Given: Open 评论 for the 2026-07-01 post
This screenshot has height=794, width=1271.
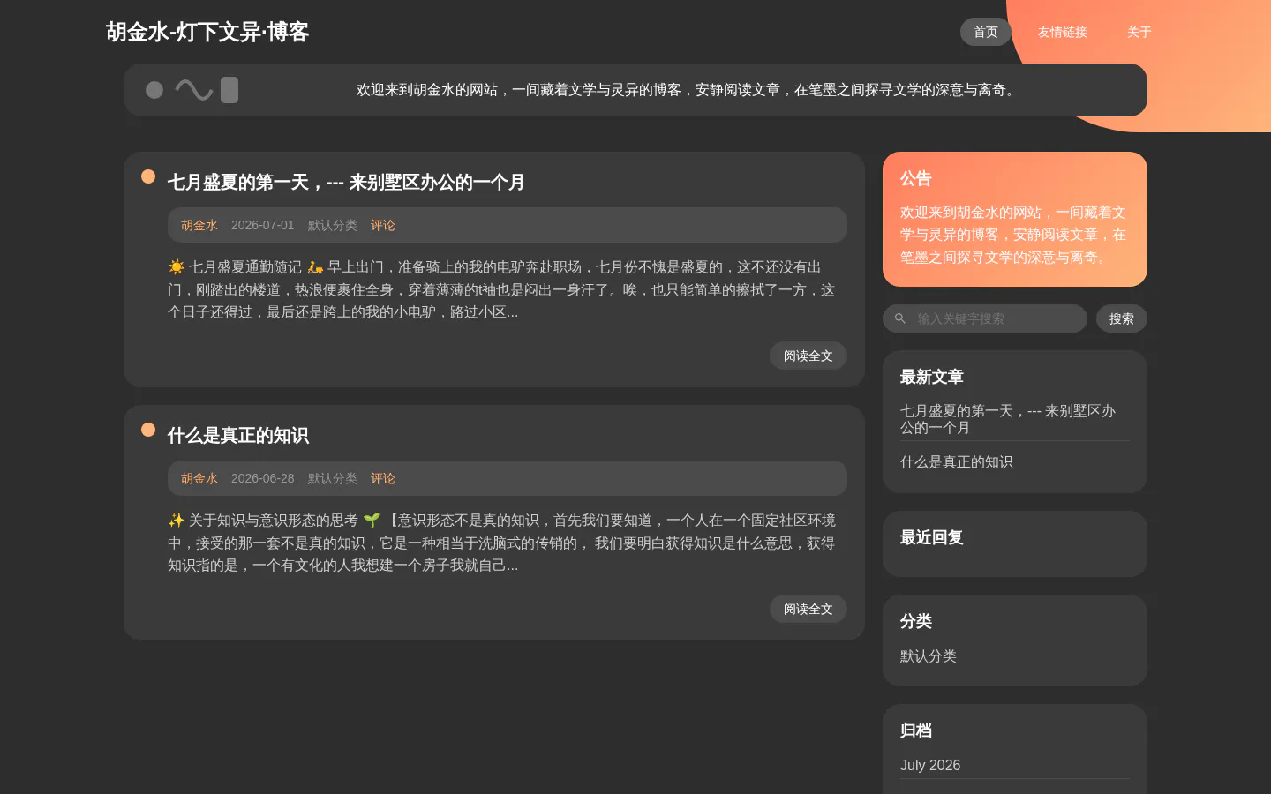Looking at the screenshot, I should click(383, 225).
